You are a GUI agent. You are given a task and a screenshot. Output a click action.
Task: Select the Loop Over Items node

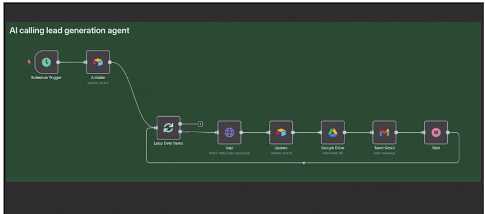[x=168, y=128]
